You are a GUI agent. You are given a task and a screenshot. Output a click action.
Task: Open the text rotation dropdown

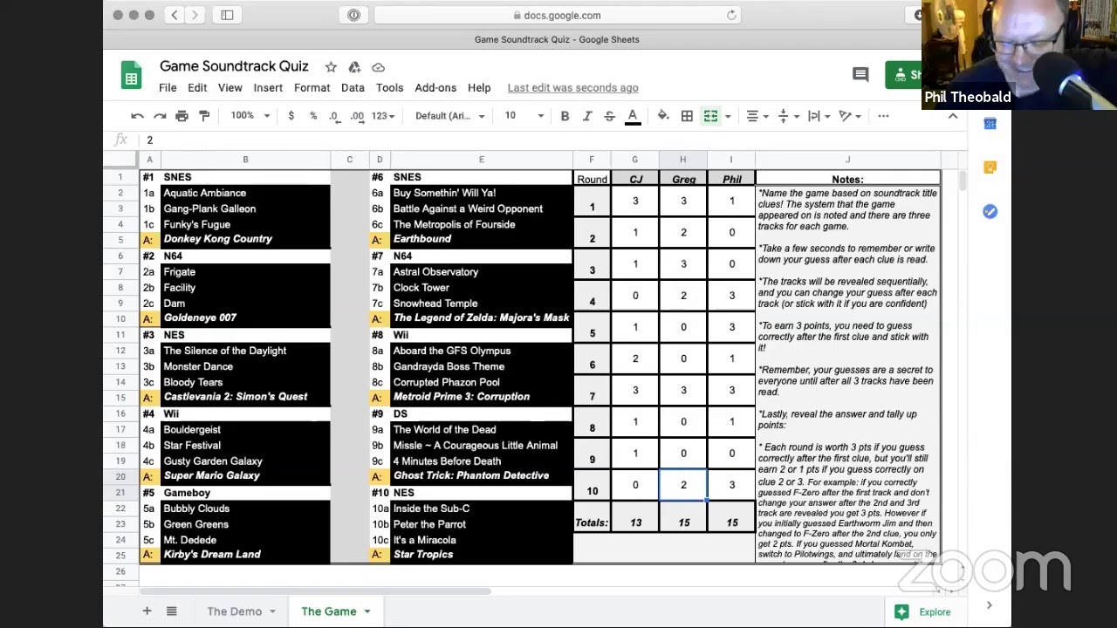tap(848, 116)
